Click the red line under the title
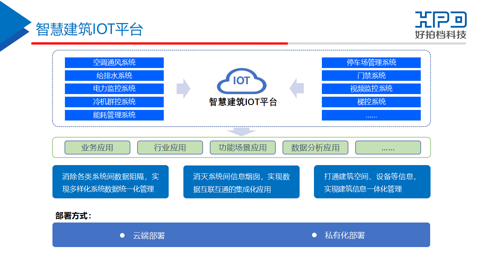483x272 pixels. 159,43
